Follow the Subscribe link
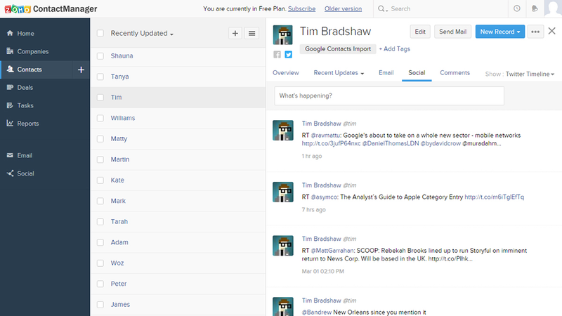 coord(302,8)
